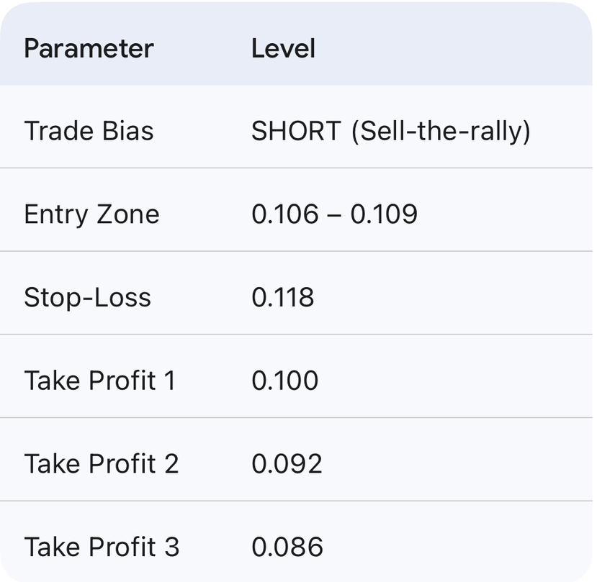Click the closing parenthesis after rally
This screenshot has height=582, width=597.
(526, 131)
